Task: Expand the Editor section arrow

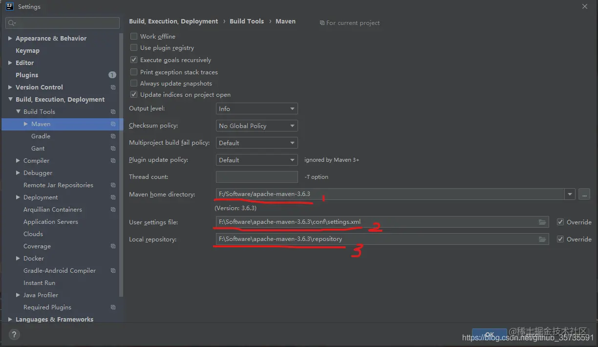Action: [x=10, y=63]
